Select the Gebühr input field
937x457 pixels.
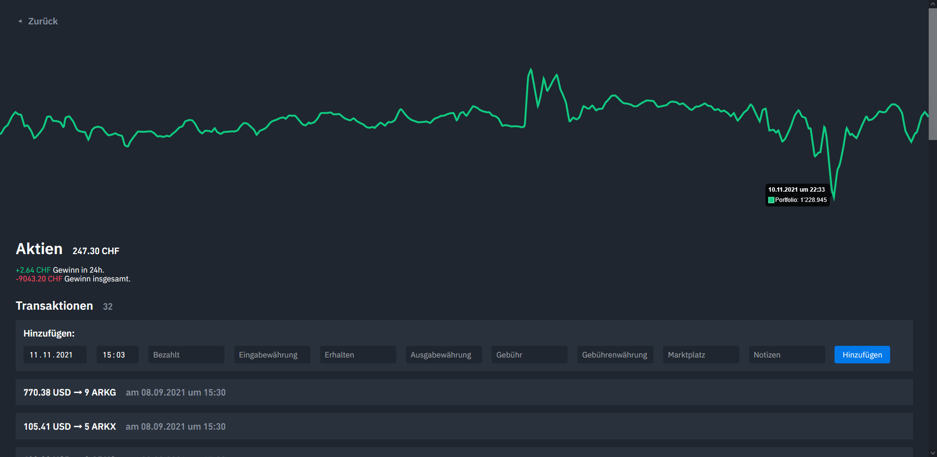529,355
